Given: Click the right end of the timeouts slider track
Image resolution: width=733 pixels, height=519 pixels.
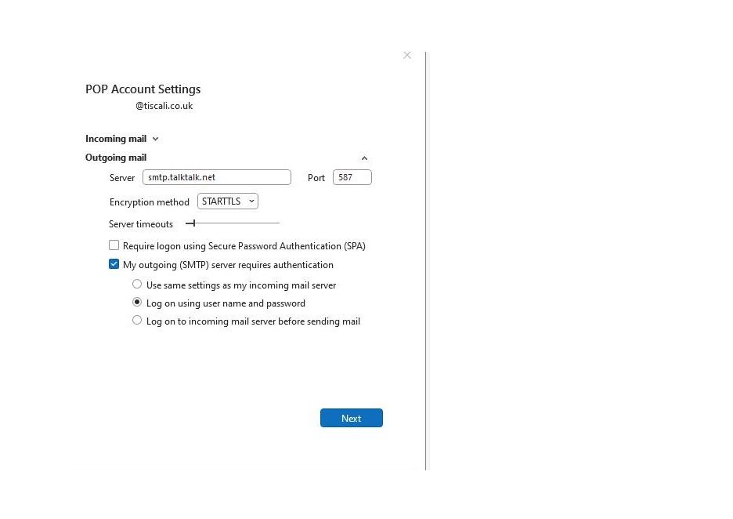Looking at the screenshot, I should coord(277,223).
